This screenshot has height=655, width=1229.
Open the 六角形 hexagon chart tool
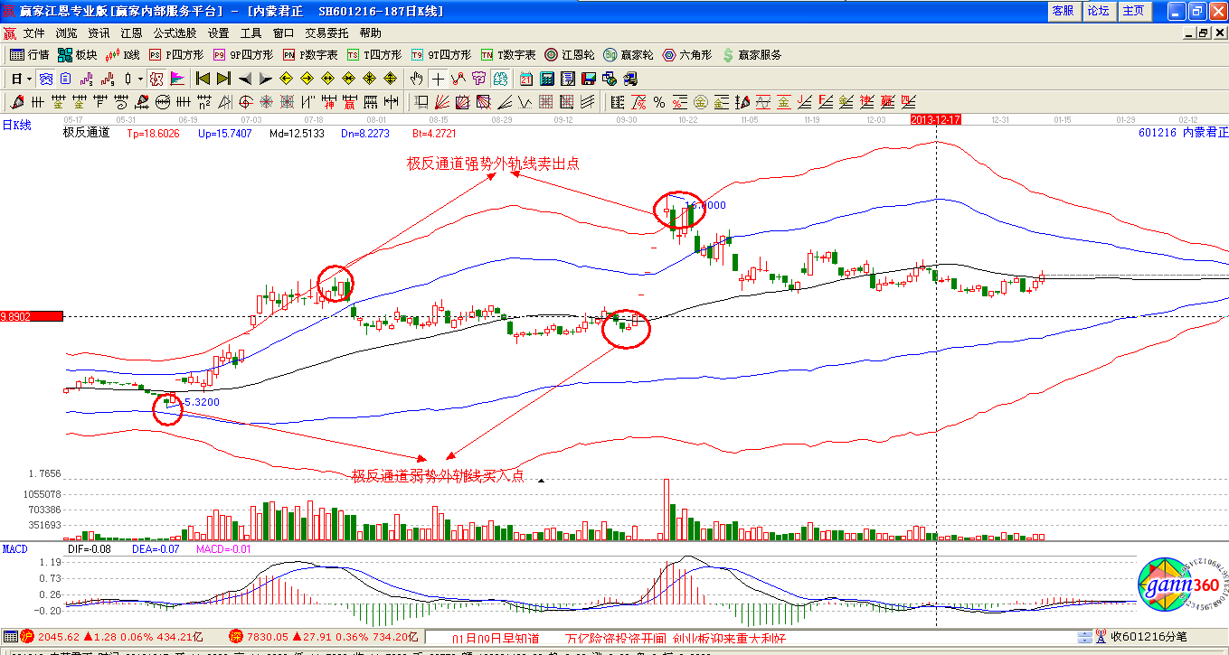coord(687,55)
